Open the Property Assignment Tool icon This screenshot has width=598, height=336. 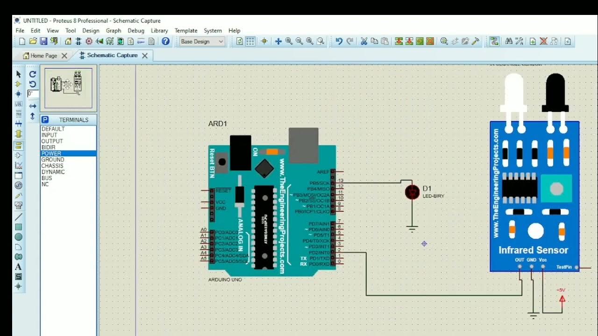[x=519, y=42]
